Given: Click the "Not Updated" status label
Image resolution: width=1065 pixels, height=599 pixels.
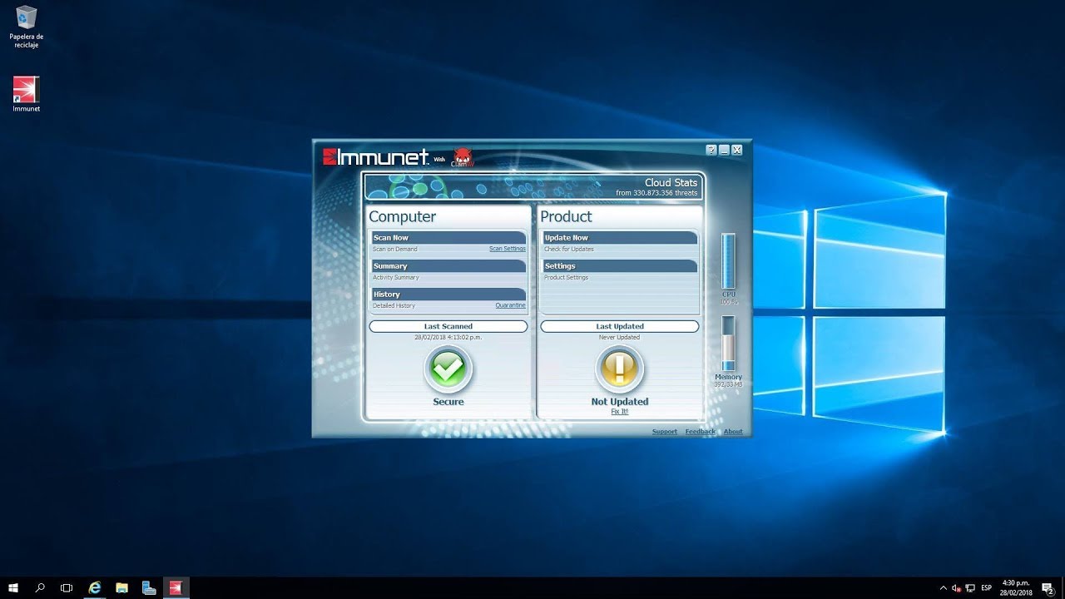Looking at the screenshot, I should [620, 402].
